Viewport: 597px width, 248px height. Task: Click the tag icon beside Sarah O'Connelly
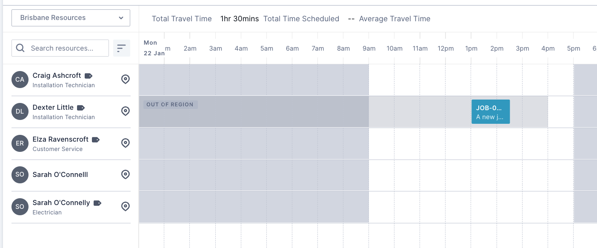[97, 203]
